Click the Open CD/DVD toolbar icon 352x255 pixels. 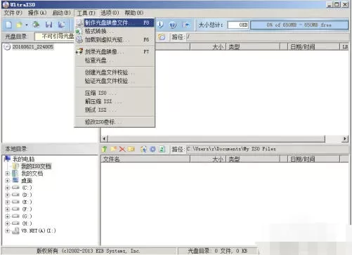pyautogui.click(x=36, y=25)
